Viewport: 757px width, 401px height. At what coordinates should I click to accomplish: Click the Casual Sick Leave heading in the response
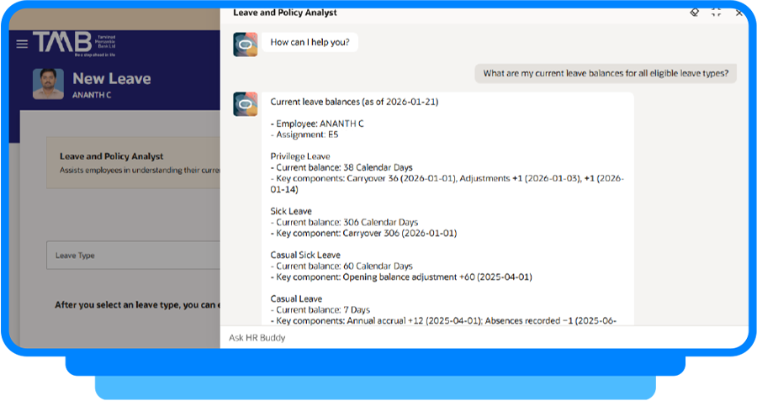pyautogui.click(x=305, y=255)
